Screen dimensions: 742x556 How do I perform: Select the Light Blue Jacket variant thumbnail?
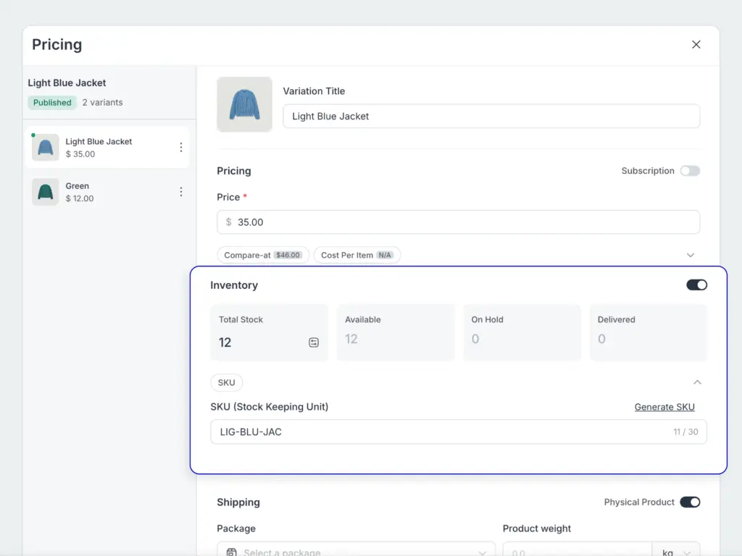(46, 148)
